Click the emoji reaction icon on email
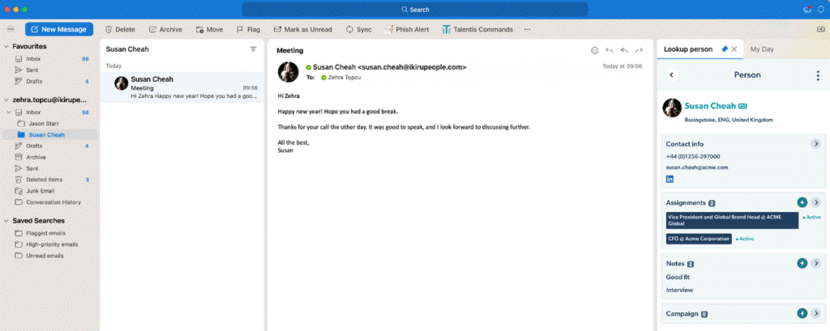830x331 pixels. click(594, 50)
